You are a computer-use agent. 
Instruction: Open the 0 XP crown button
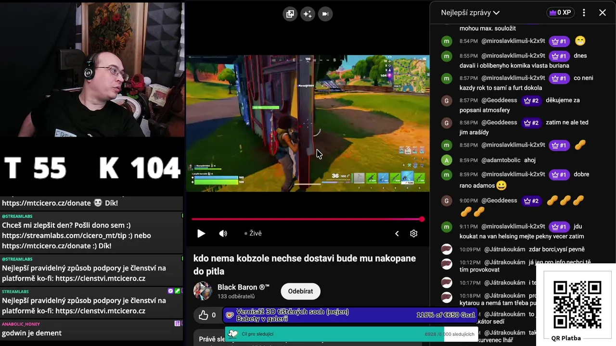[560, 13]
